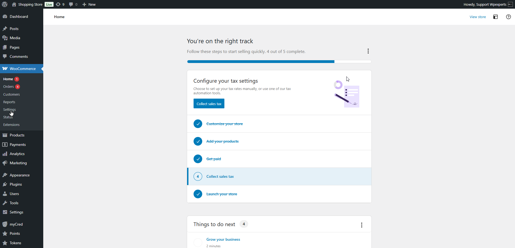Open the Analytics bar chart menu
The height and width of the screenshot is (248, 515).
point(17,154)
